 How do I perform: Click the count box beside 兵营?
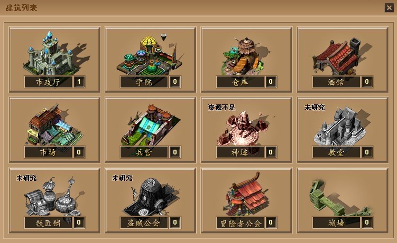point(175,152)
